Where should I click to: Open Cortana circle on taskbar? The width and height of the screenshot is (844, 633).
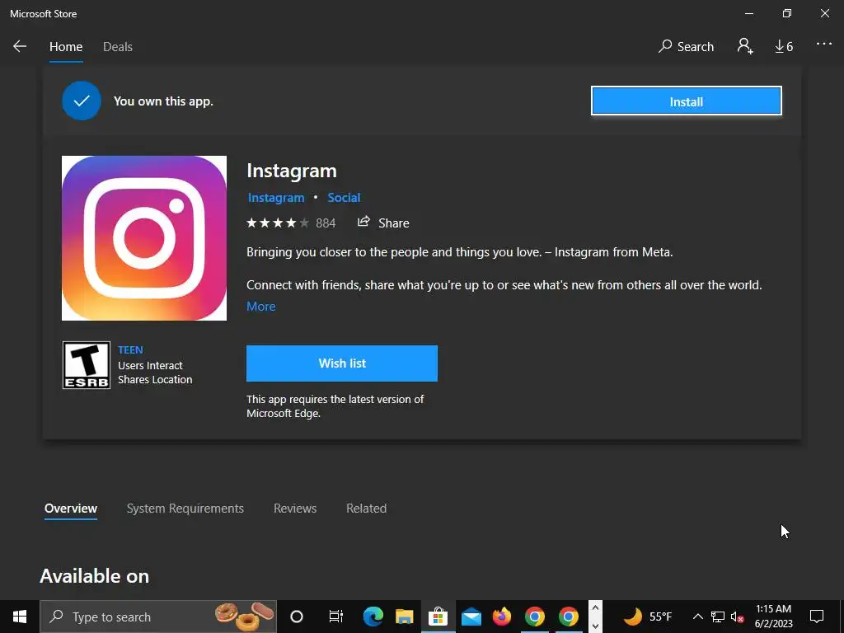coord(297,617)
